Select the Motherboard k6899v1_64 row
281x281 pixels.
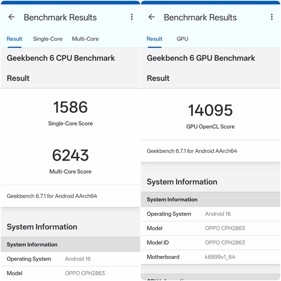[210, 257]
